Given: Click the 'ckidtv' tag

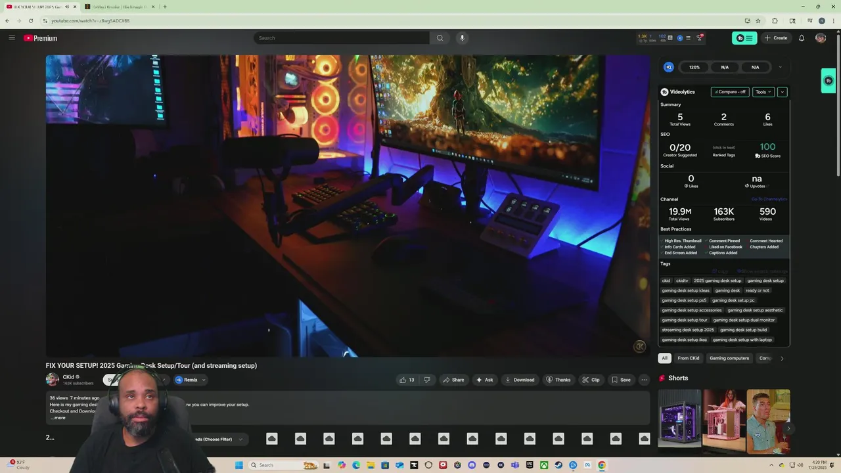Looking at the screenshot, I should (682, 281).
